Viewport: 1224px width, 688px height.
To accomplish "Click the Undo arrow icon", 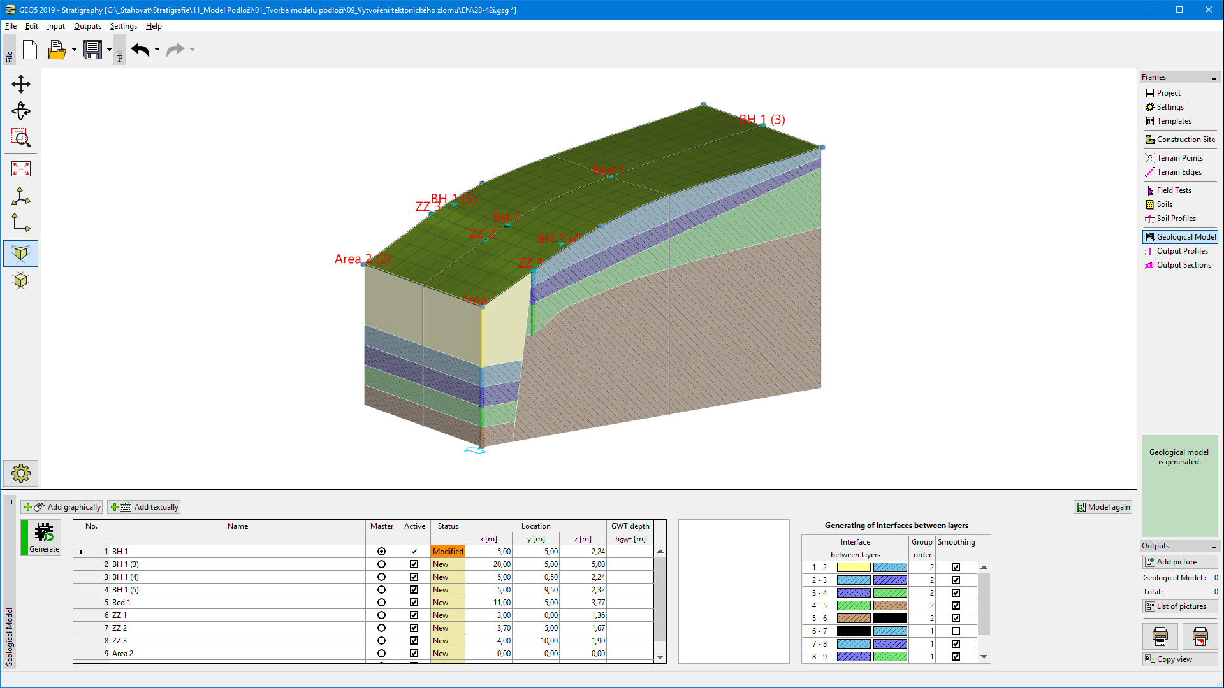I will (140, 50).
